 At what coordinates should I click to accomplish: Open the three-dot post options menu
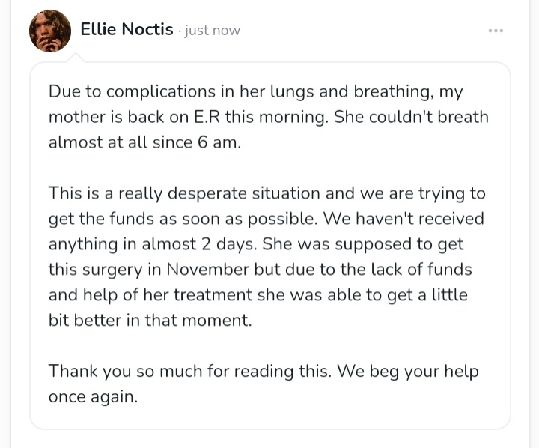coord(496,31)
